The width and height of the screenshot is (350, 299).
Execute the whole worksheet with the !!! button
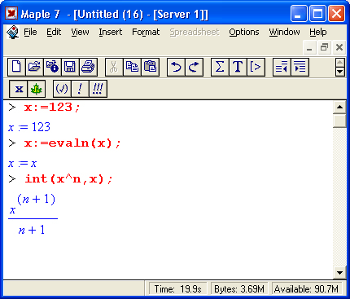point(98,89)
